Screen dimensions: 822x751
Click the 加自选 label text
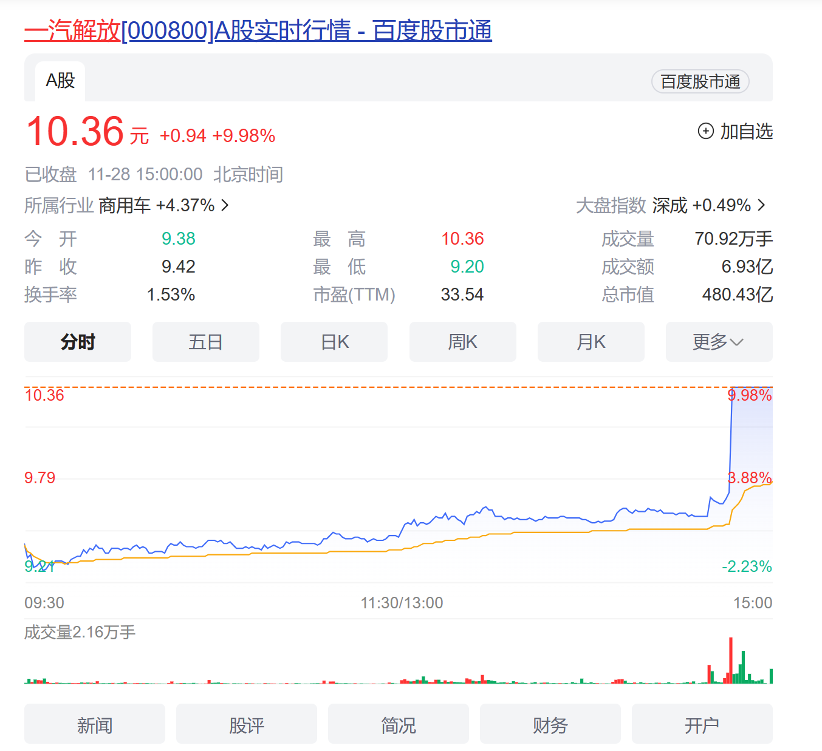[x=747, y=131]
